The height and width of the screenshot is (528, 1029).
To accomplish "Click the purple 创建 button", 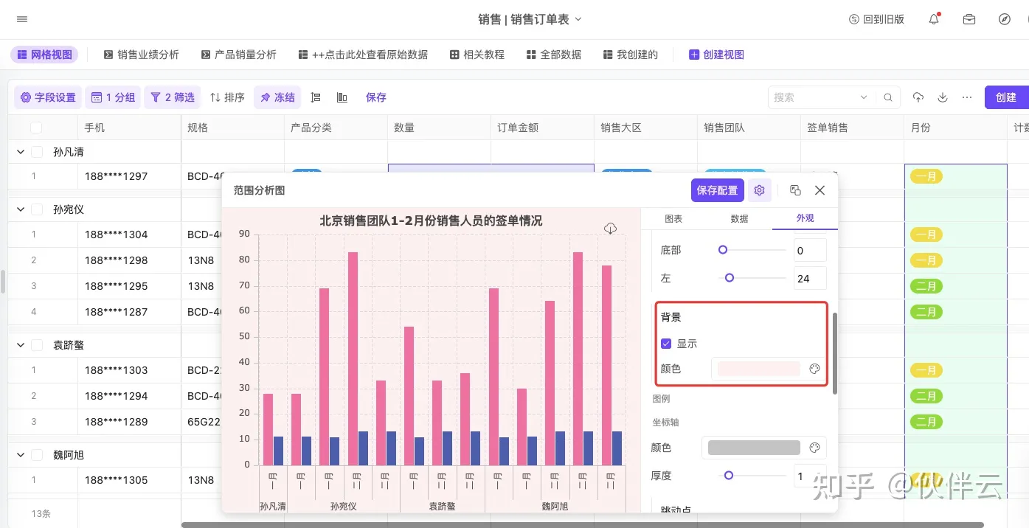I will (1005, 97).
